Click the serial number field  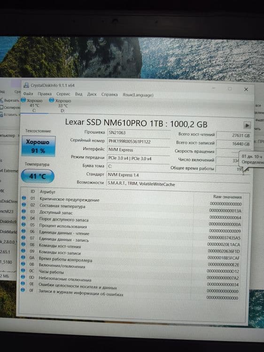click(x=139, y=141)
